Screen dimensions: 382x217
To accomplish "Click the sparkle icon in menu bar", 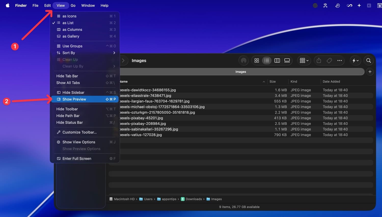I will pos(359,5).
